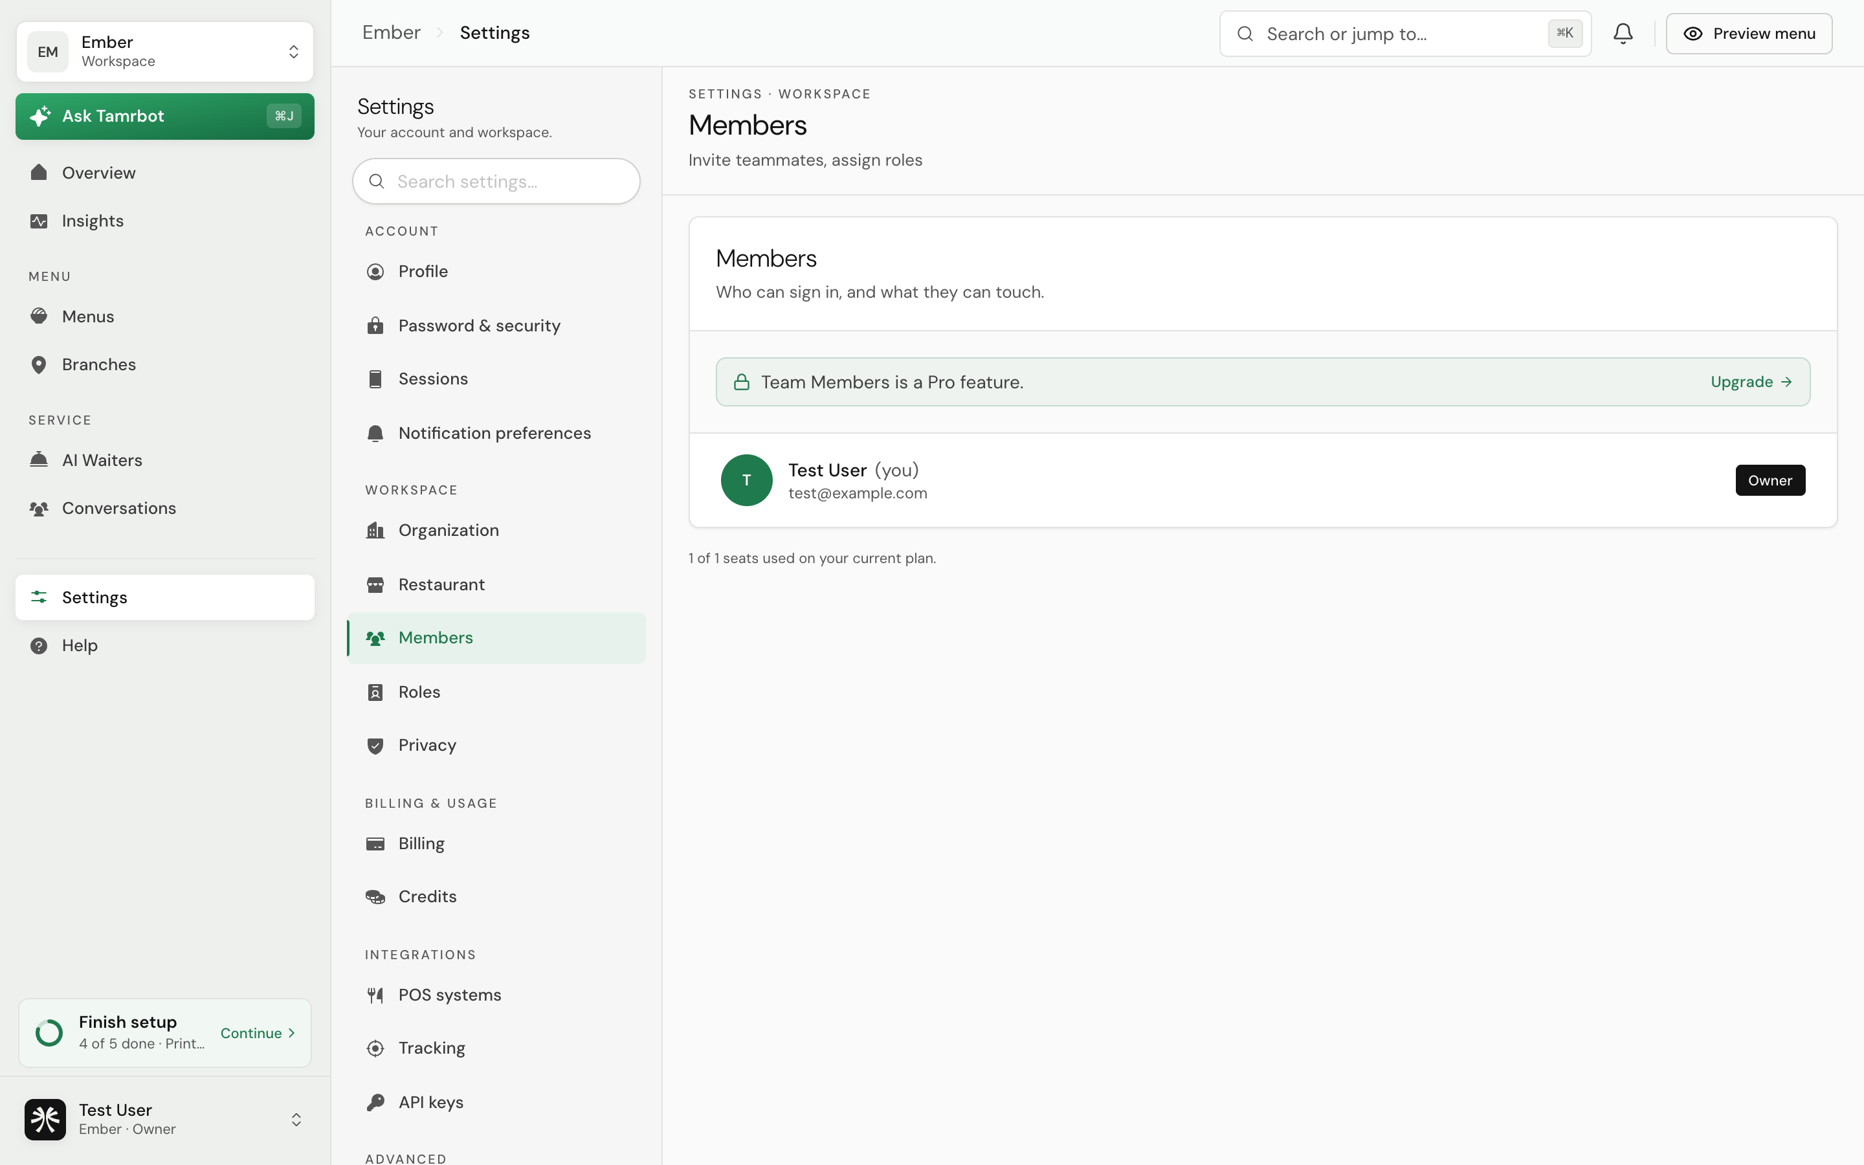Expand the Test User account menu
The height and width of the screenshot is (1165, 1864).
click(165, 1119)
